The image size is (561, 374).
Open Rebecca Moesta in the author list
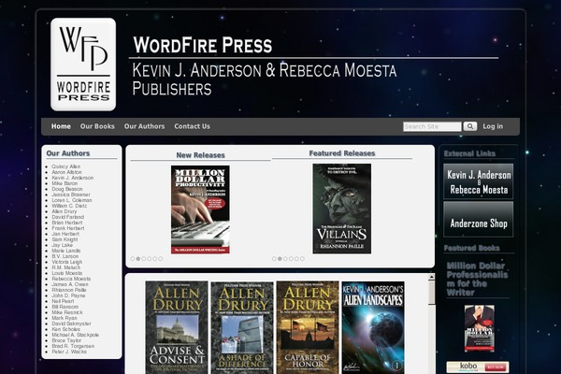coord(71,279)
